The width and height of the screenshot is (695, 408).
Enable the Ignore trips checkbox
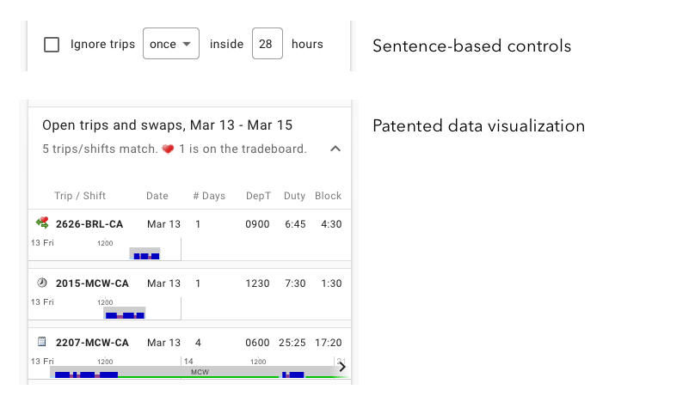point(52,45)
